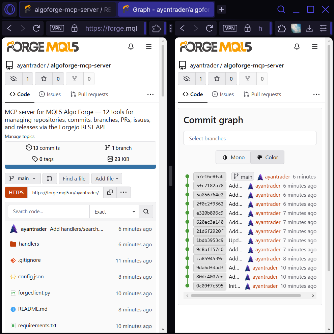Image resolution: width=334 pixels, height=334 pixels.
Task: Open the 13 commits link
Action: [43, 148]
